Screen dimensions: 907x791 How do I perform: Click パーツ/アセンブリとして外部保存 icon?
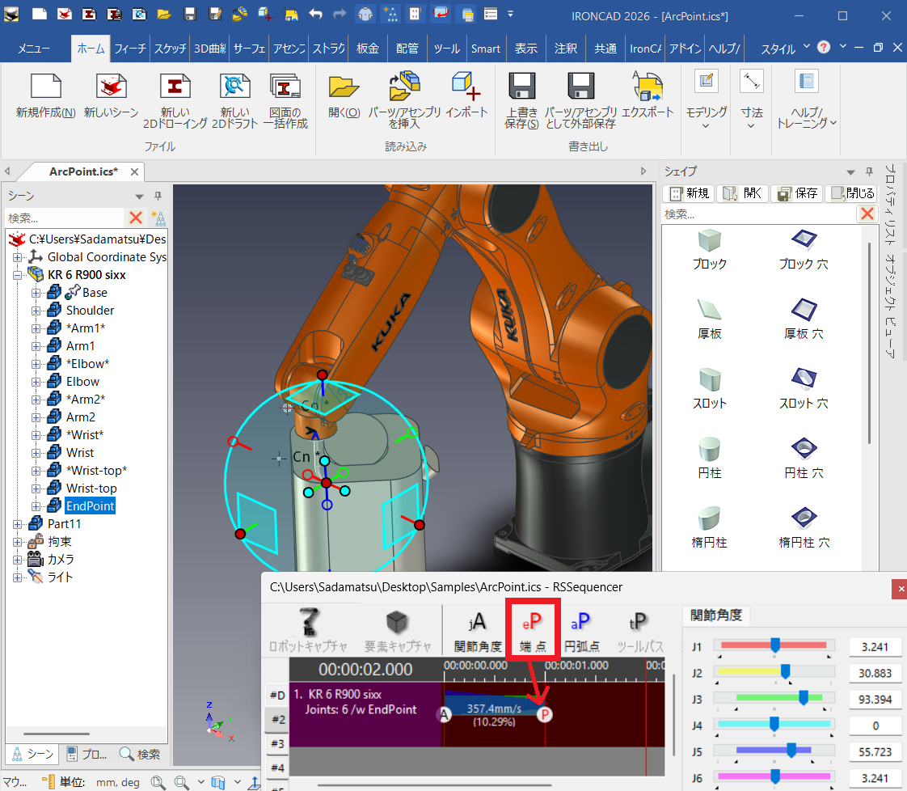click(x=580, y=100)
